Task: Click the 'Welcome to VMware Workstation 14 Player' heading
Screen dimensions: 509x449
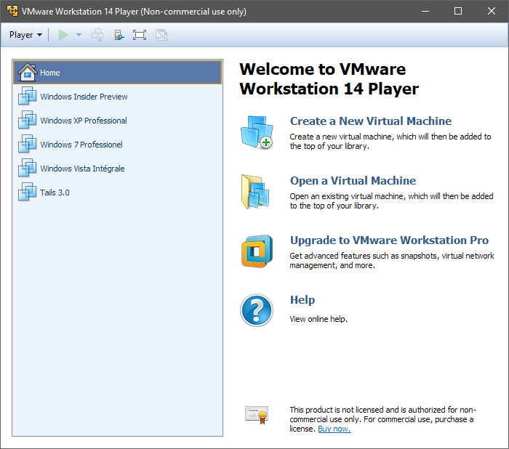Action: click(x=329, y=79)
